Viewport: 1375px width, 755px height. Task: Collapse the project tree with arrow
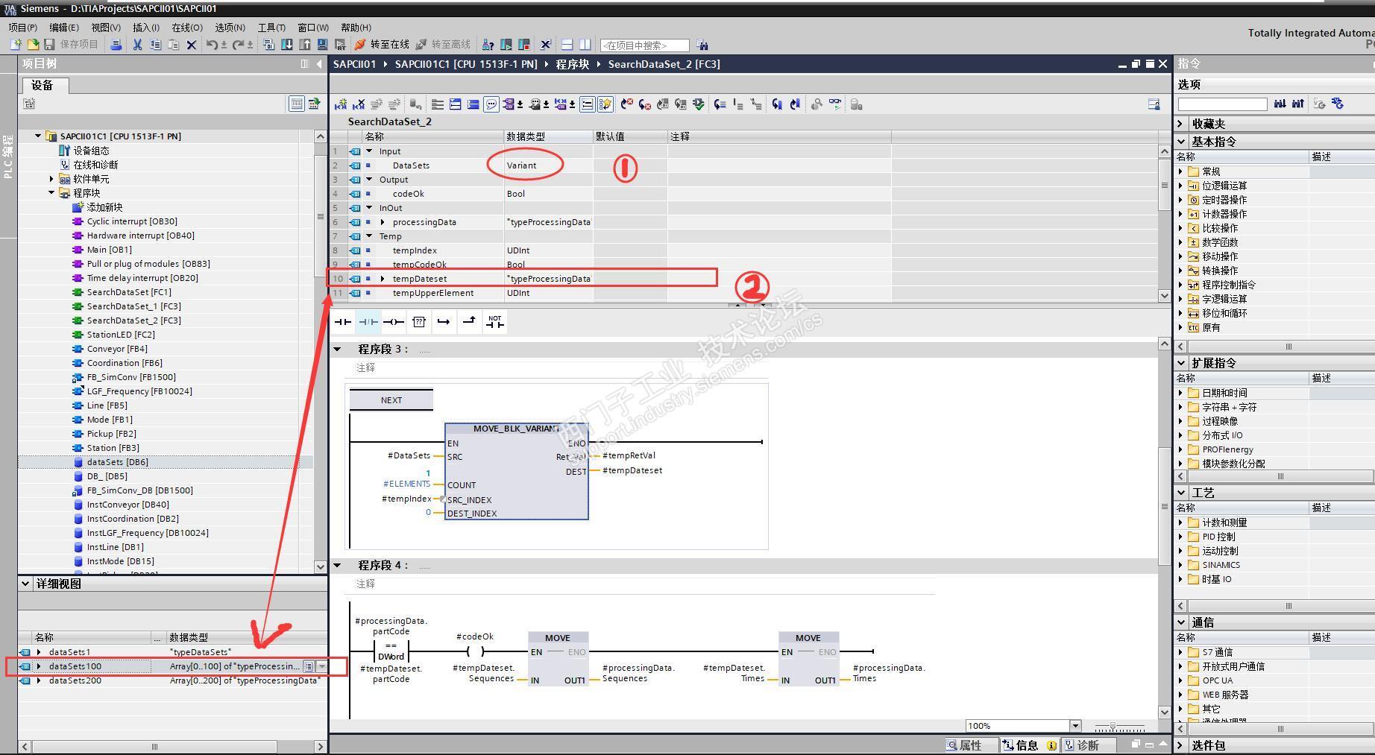click(320, 64)
